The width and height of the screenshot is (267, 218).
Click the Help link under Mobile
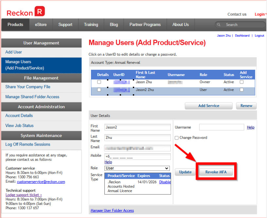click(x=108, y=162)
